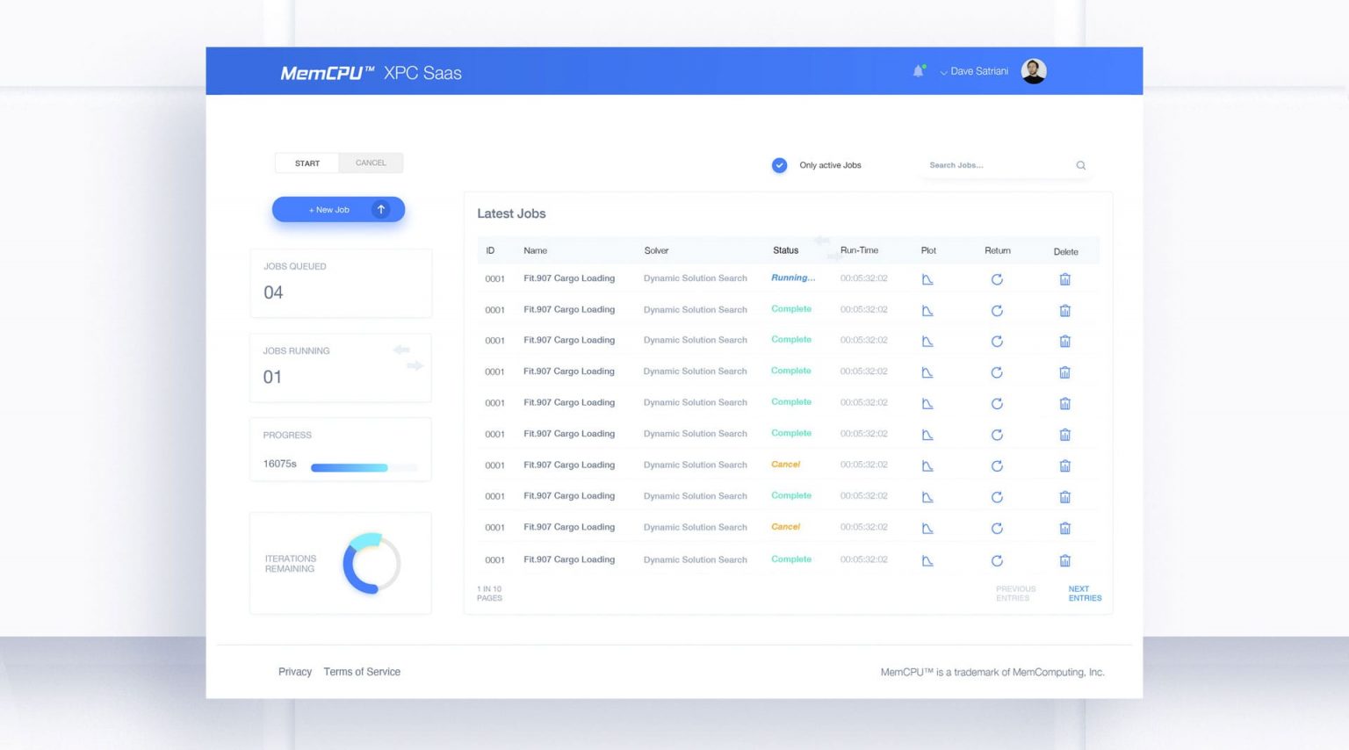Click the swap arrows icon in Jobs Running card
The image size is (1349, 750).
pos(408,357)
